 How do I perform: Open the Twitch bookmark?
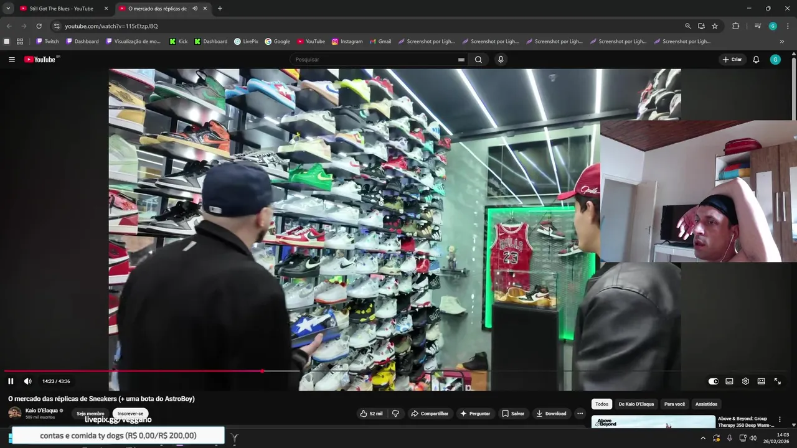tap(47, 42)
